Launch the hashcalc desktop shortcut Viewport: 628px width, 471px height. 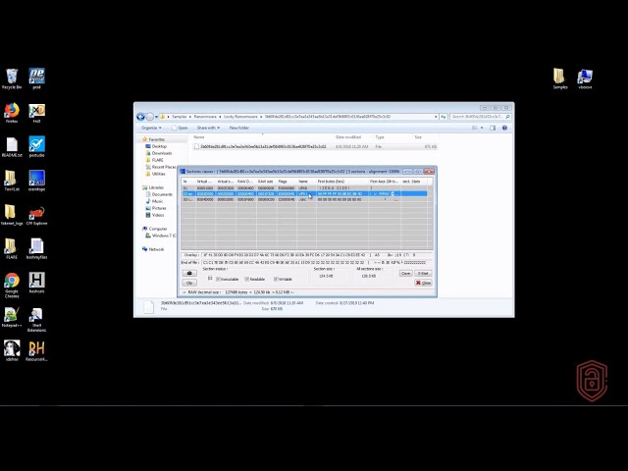tap(36, 283)
